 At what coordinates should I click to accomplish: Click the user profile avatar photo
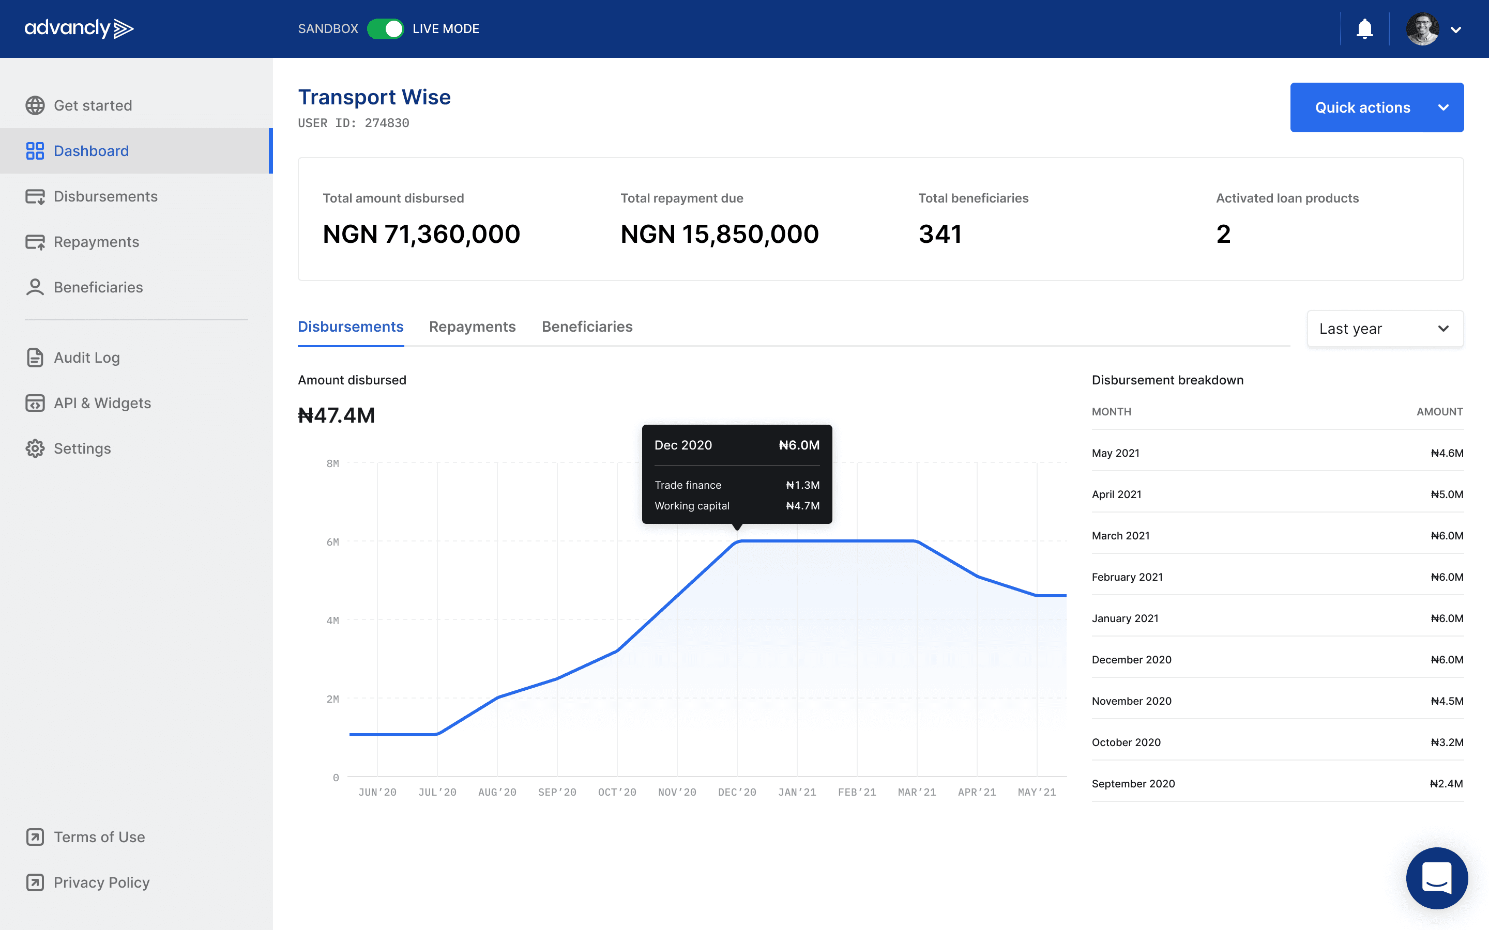pyautogui.click(x=1422, y=29)
